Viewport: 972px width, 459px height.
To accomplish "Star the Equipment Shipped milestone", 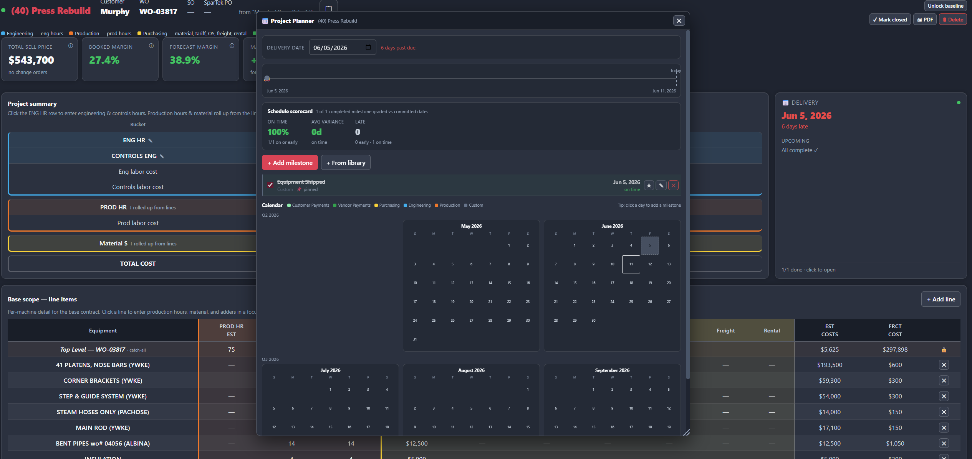I will [x=649, y=186].
